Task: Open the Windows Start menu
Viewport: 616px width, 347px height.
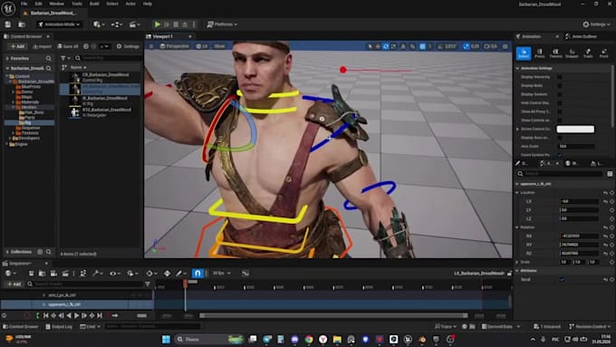Action: (166, 339)
